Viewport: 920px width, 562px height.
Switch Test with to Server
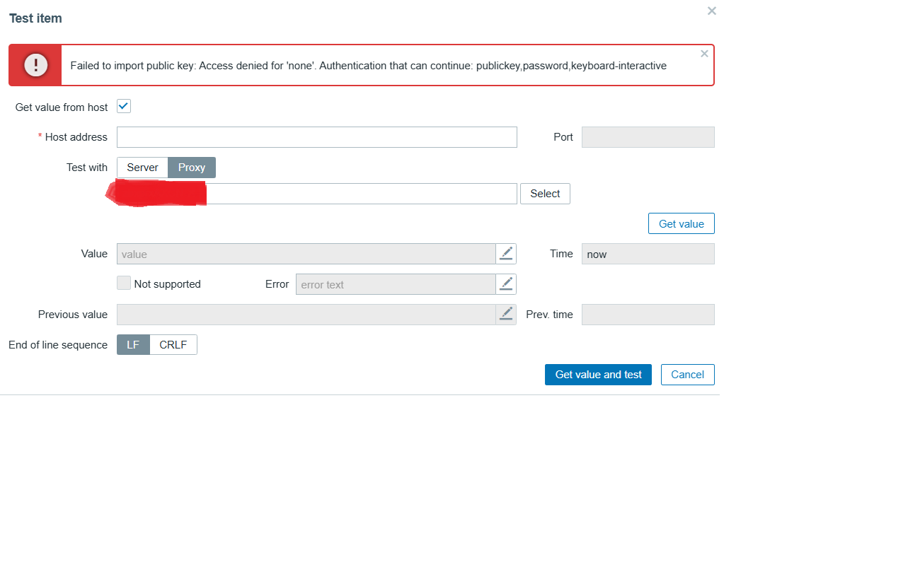tap(142, 168)
